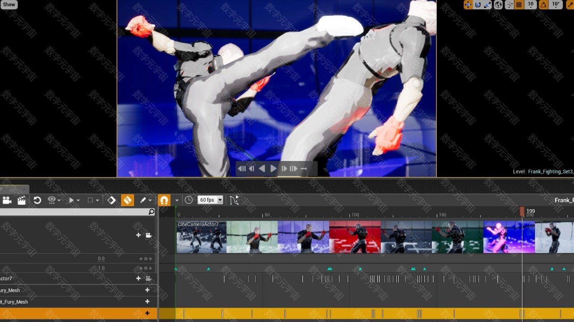Click the camera icon in Sequencer toolbar
Viewport: 574px width, 322px height.
click(7, 200)
